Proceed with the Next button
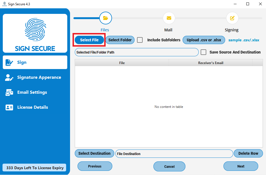Image resolution: width=266 pixels, height=175 pixels. pos(241,166)
